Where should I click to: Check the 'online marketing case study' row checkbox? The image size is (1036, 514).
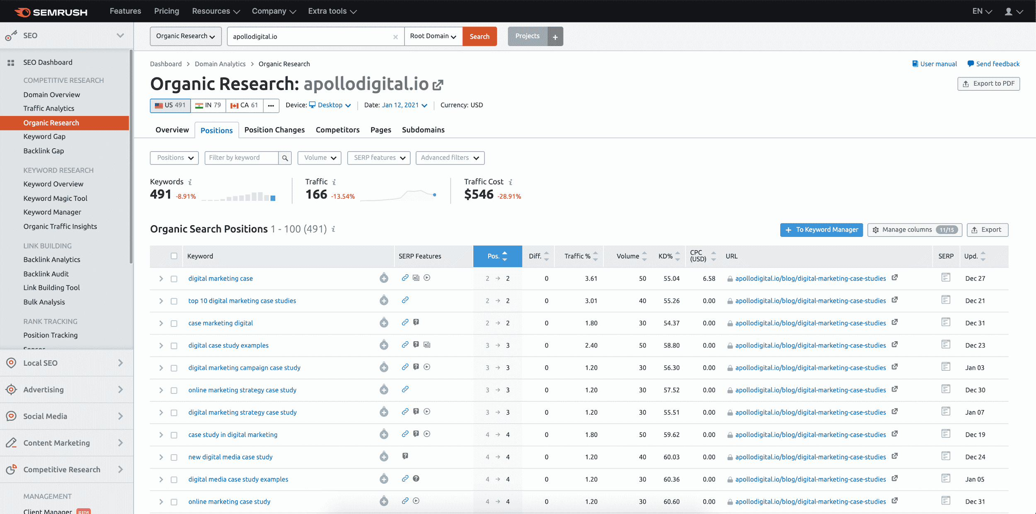point(174,502)
